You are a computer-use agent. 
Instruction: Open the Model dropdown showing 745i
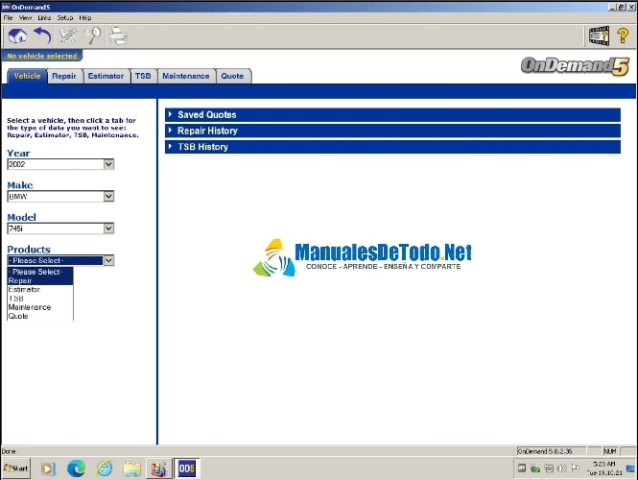[x=108, y=228]
